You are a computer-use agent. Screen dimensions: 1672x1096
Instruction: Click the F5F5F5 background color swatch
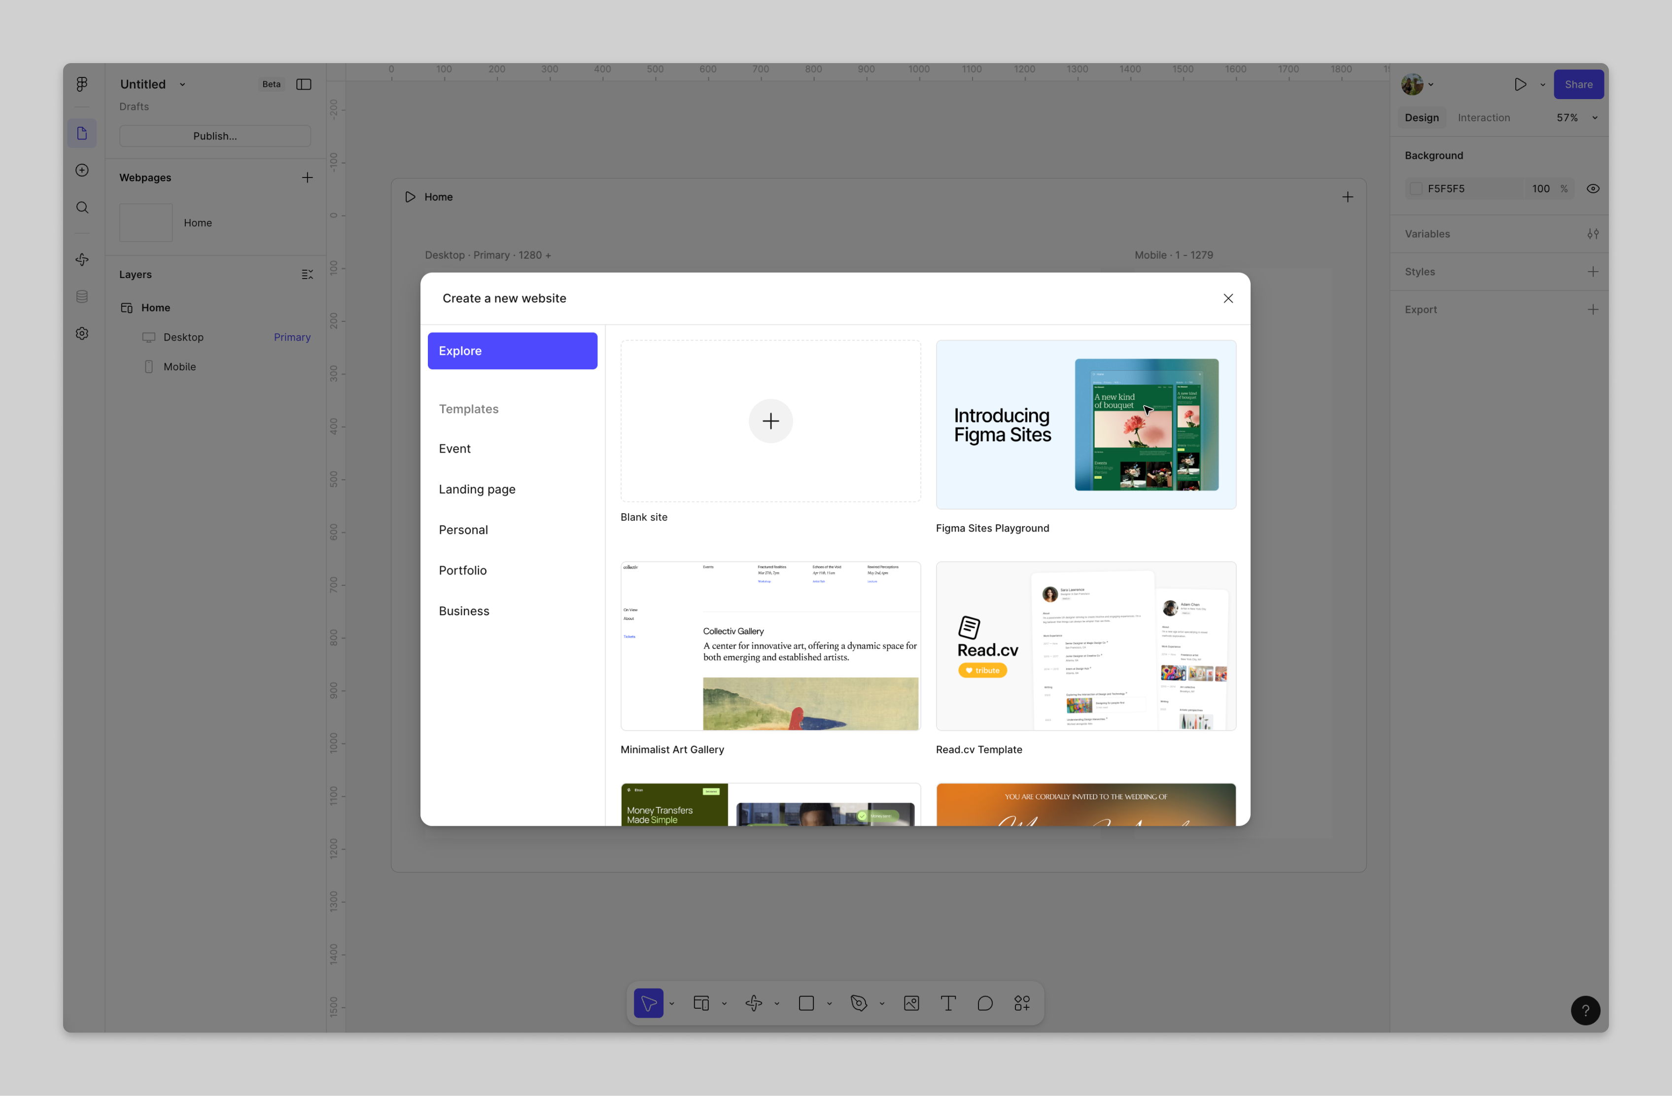point(1416,188)
